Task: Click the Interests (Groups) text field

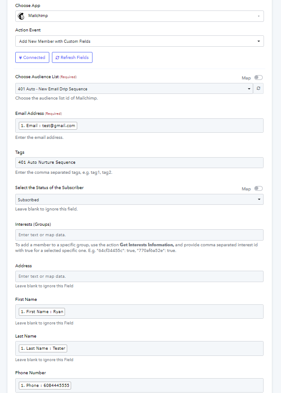Action: 139,235
